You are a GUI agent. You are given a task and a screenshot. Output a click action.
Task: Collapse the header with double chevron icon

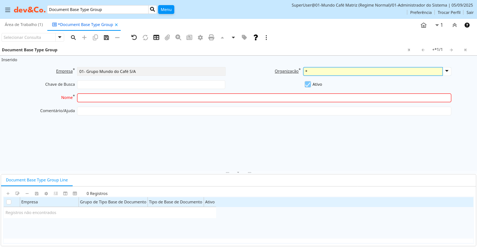click(455, 25)
